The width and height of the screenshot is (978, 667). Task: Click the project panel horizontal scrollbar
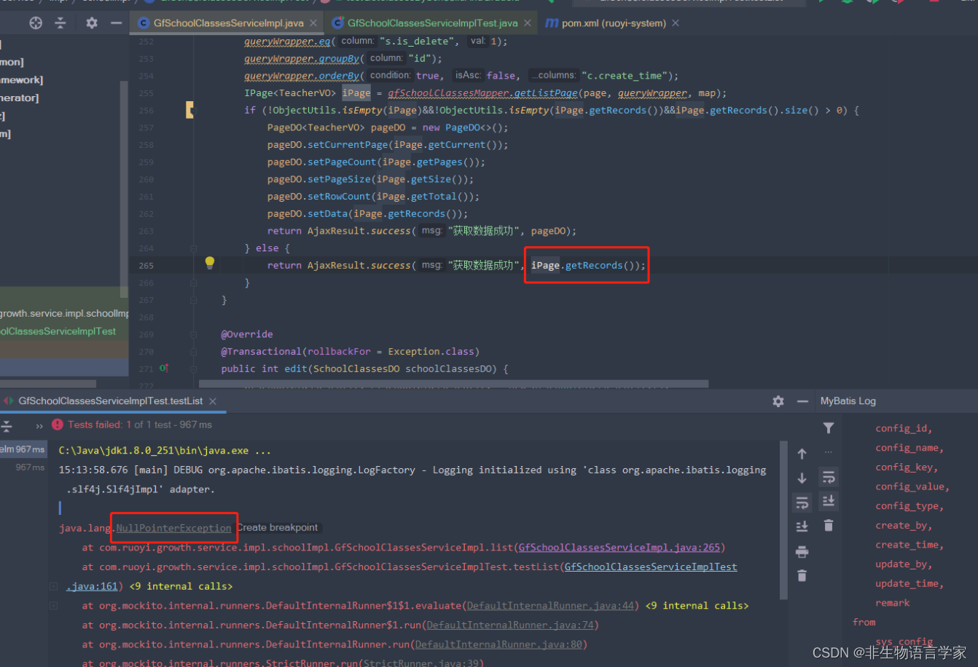point(48,384)
